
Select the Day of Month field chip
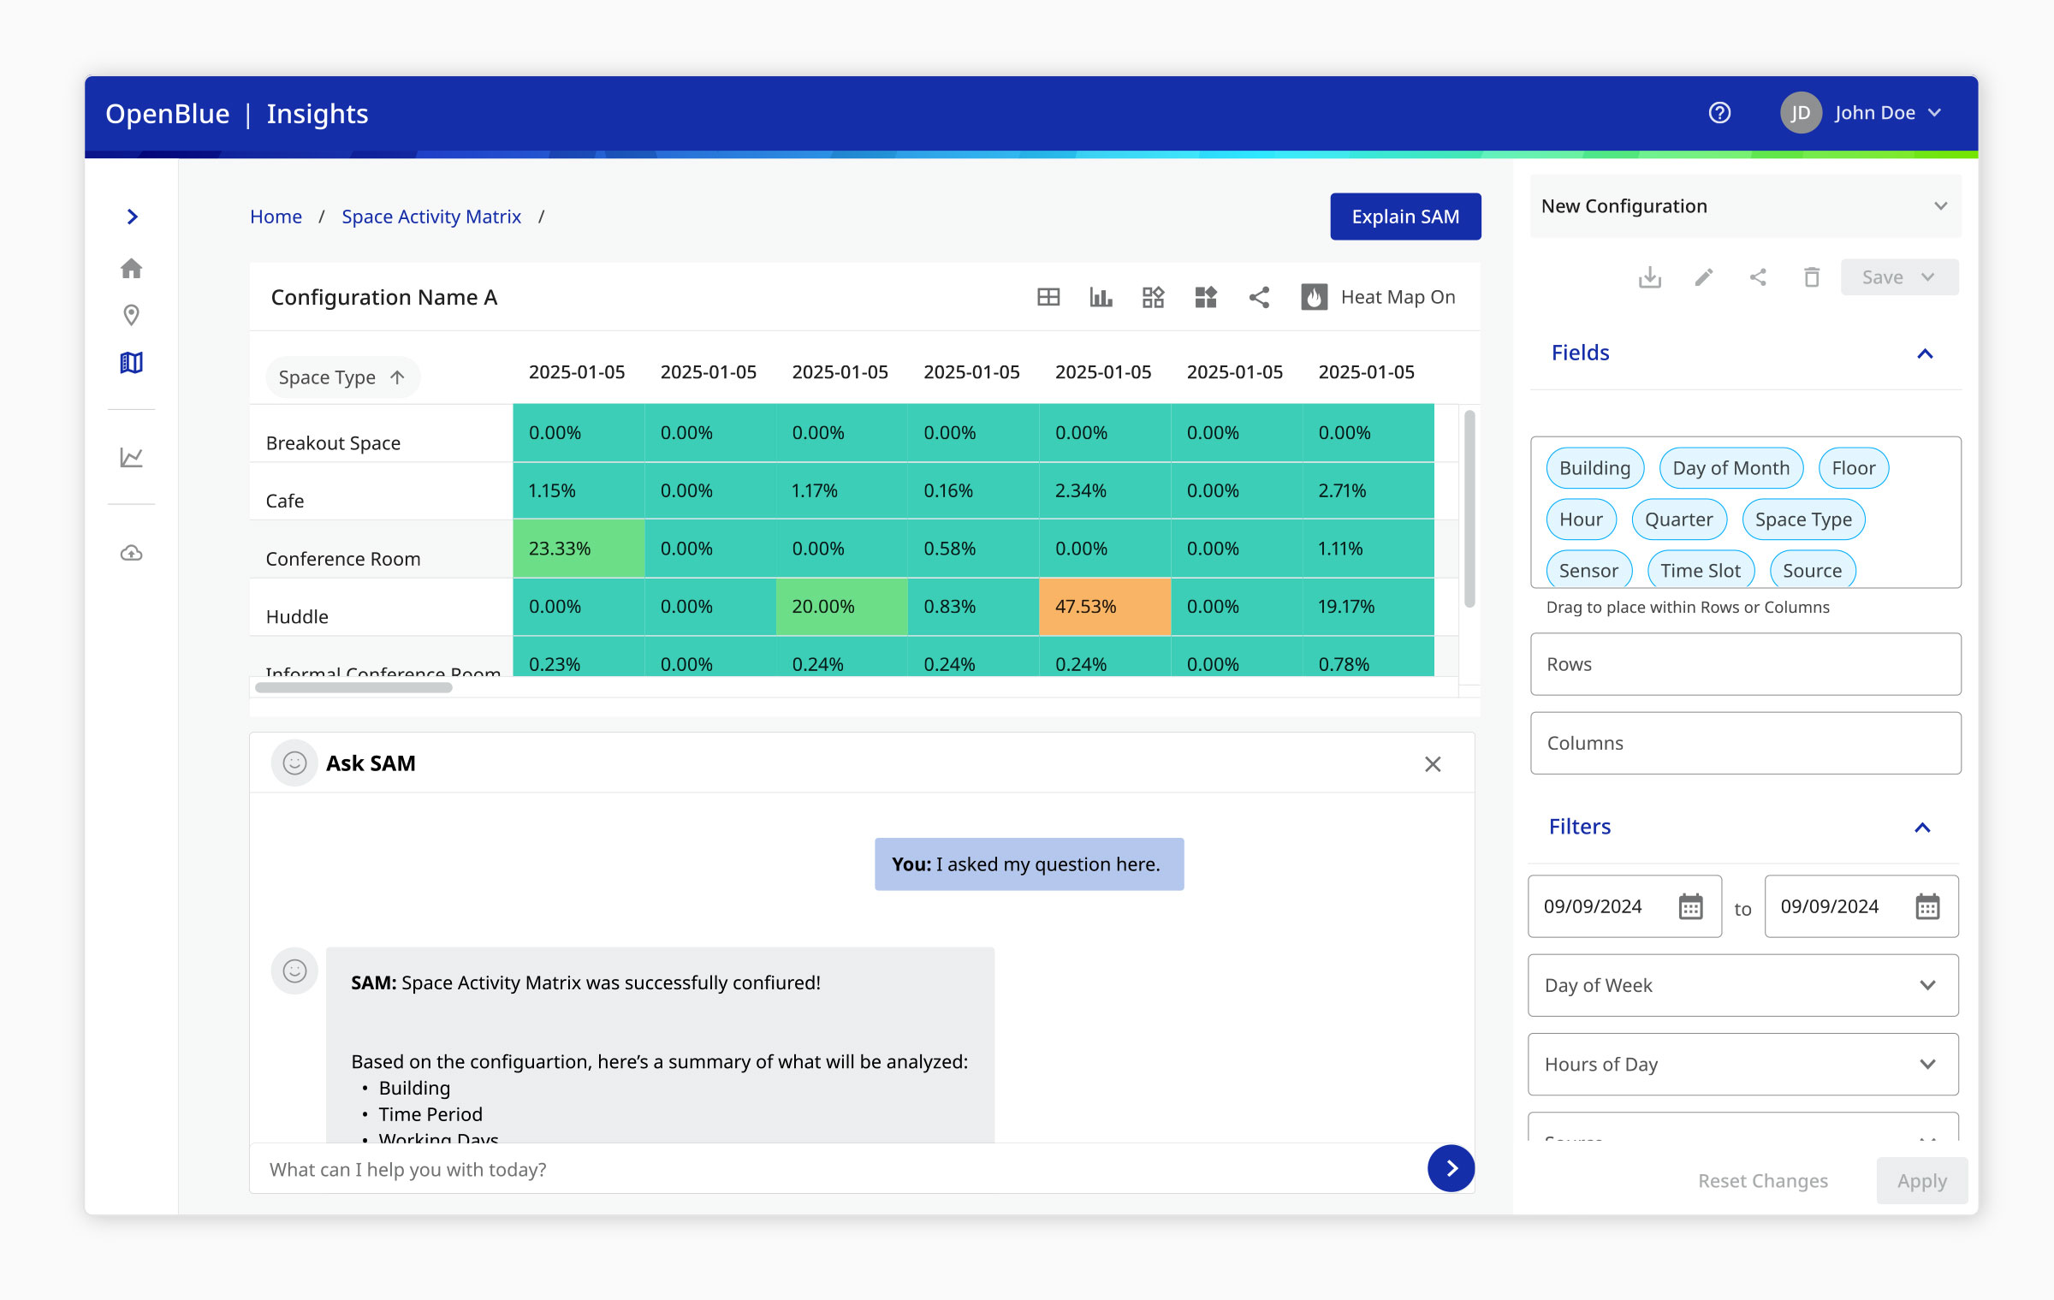1730,468
